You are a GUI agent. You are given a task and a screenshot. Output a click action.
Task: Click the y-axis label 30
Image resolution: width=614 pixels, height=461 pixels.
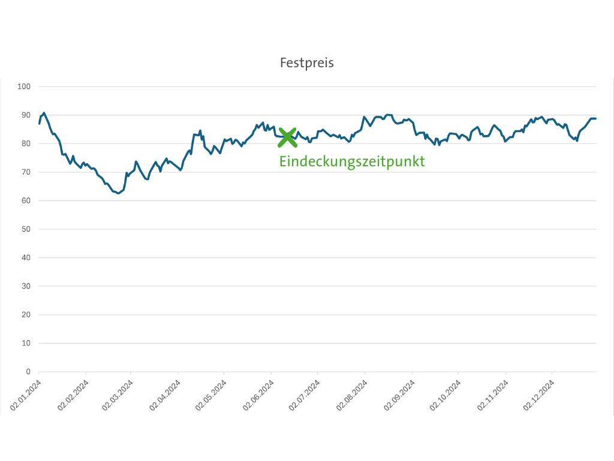click(x=26, y=286)
